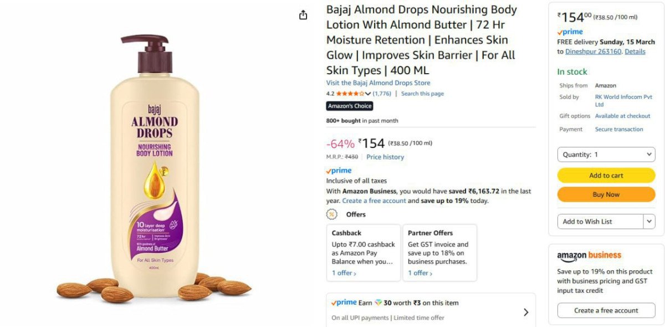
Task: Click the share icon above product image
Action: (x=303, y=15)
